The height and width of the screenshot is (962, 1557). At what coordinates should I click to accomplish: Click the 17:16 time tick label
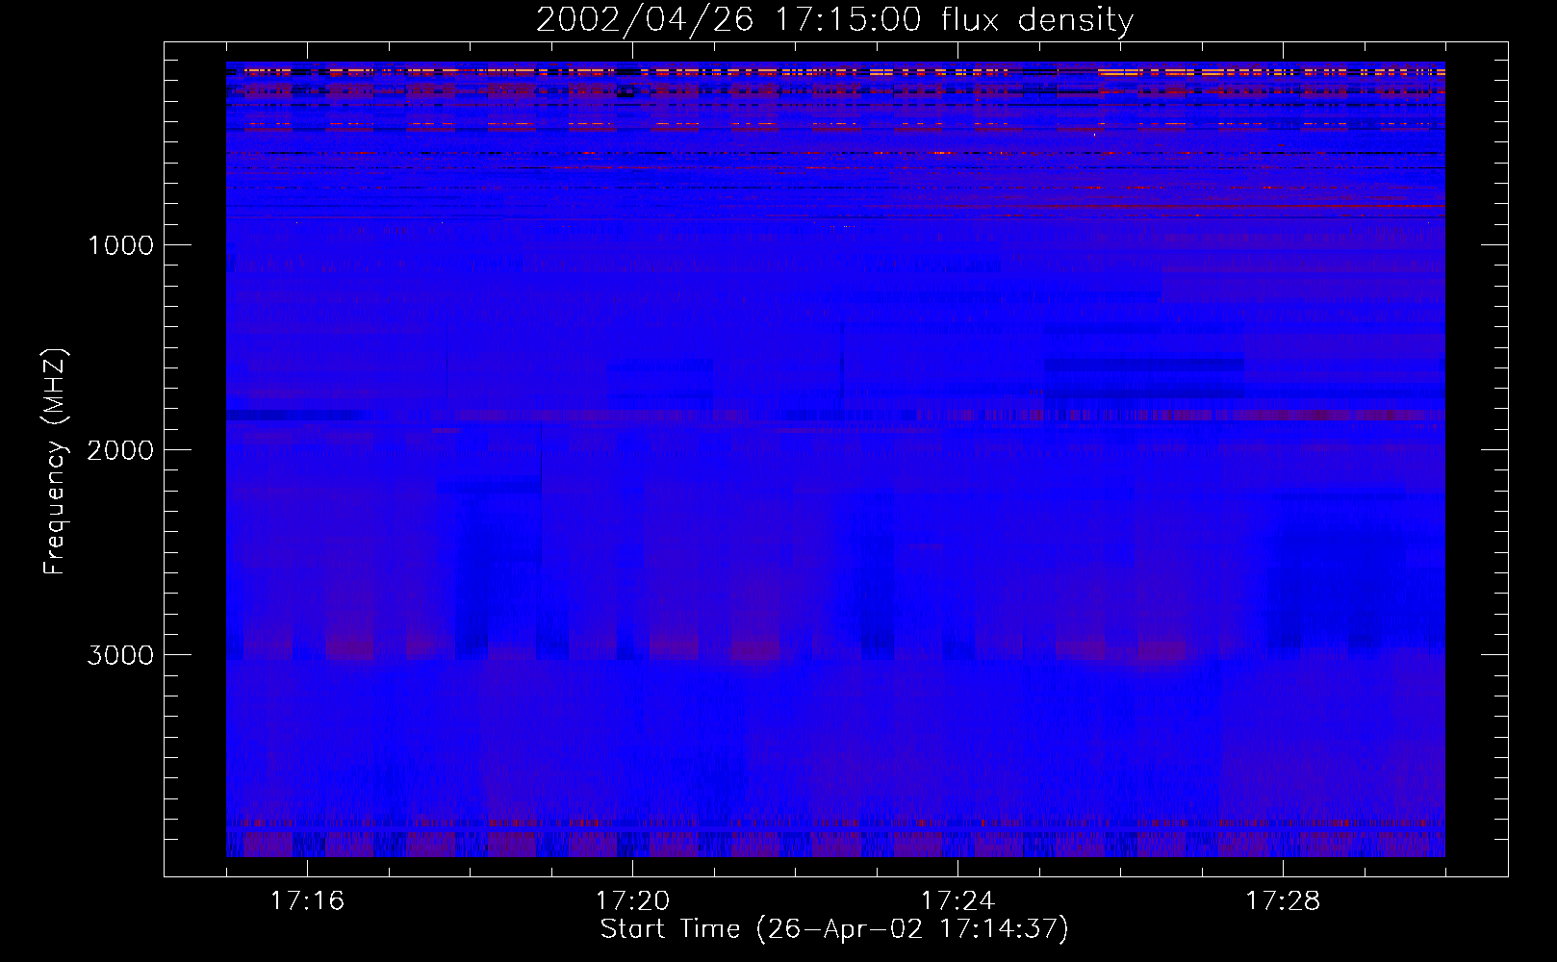[307, 901]
